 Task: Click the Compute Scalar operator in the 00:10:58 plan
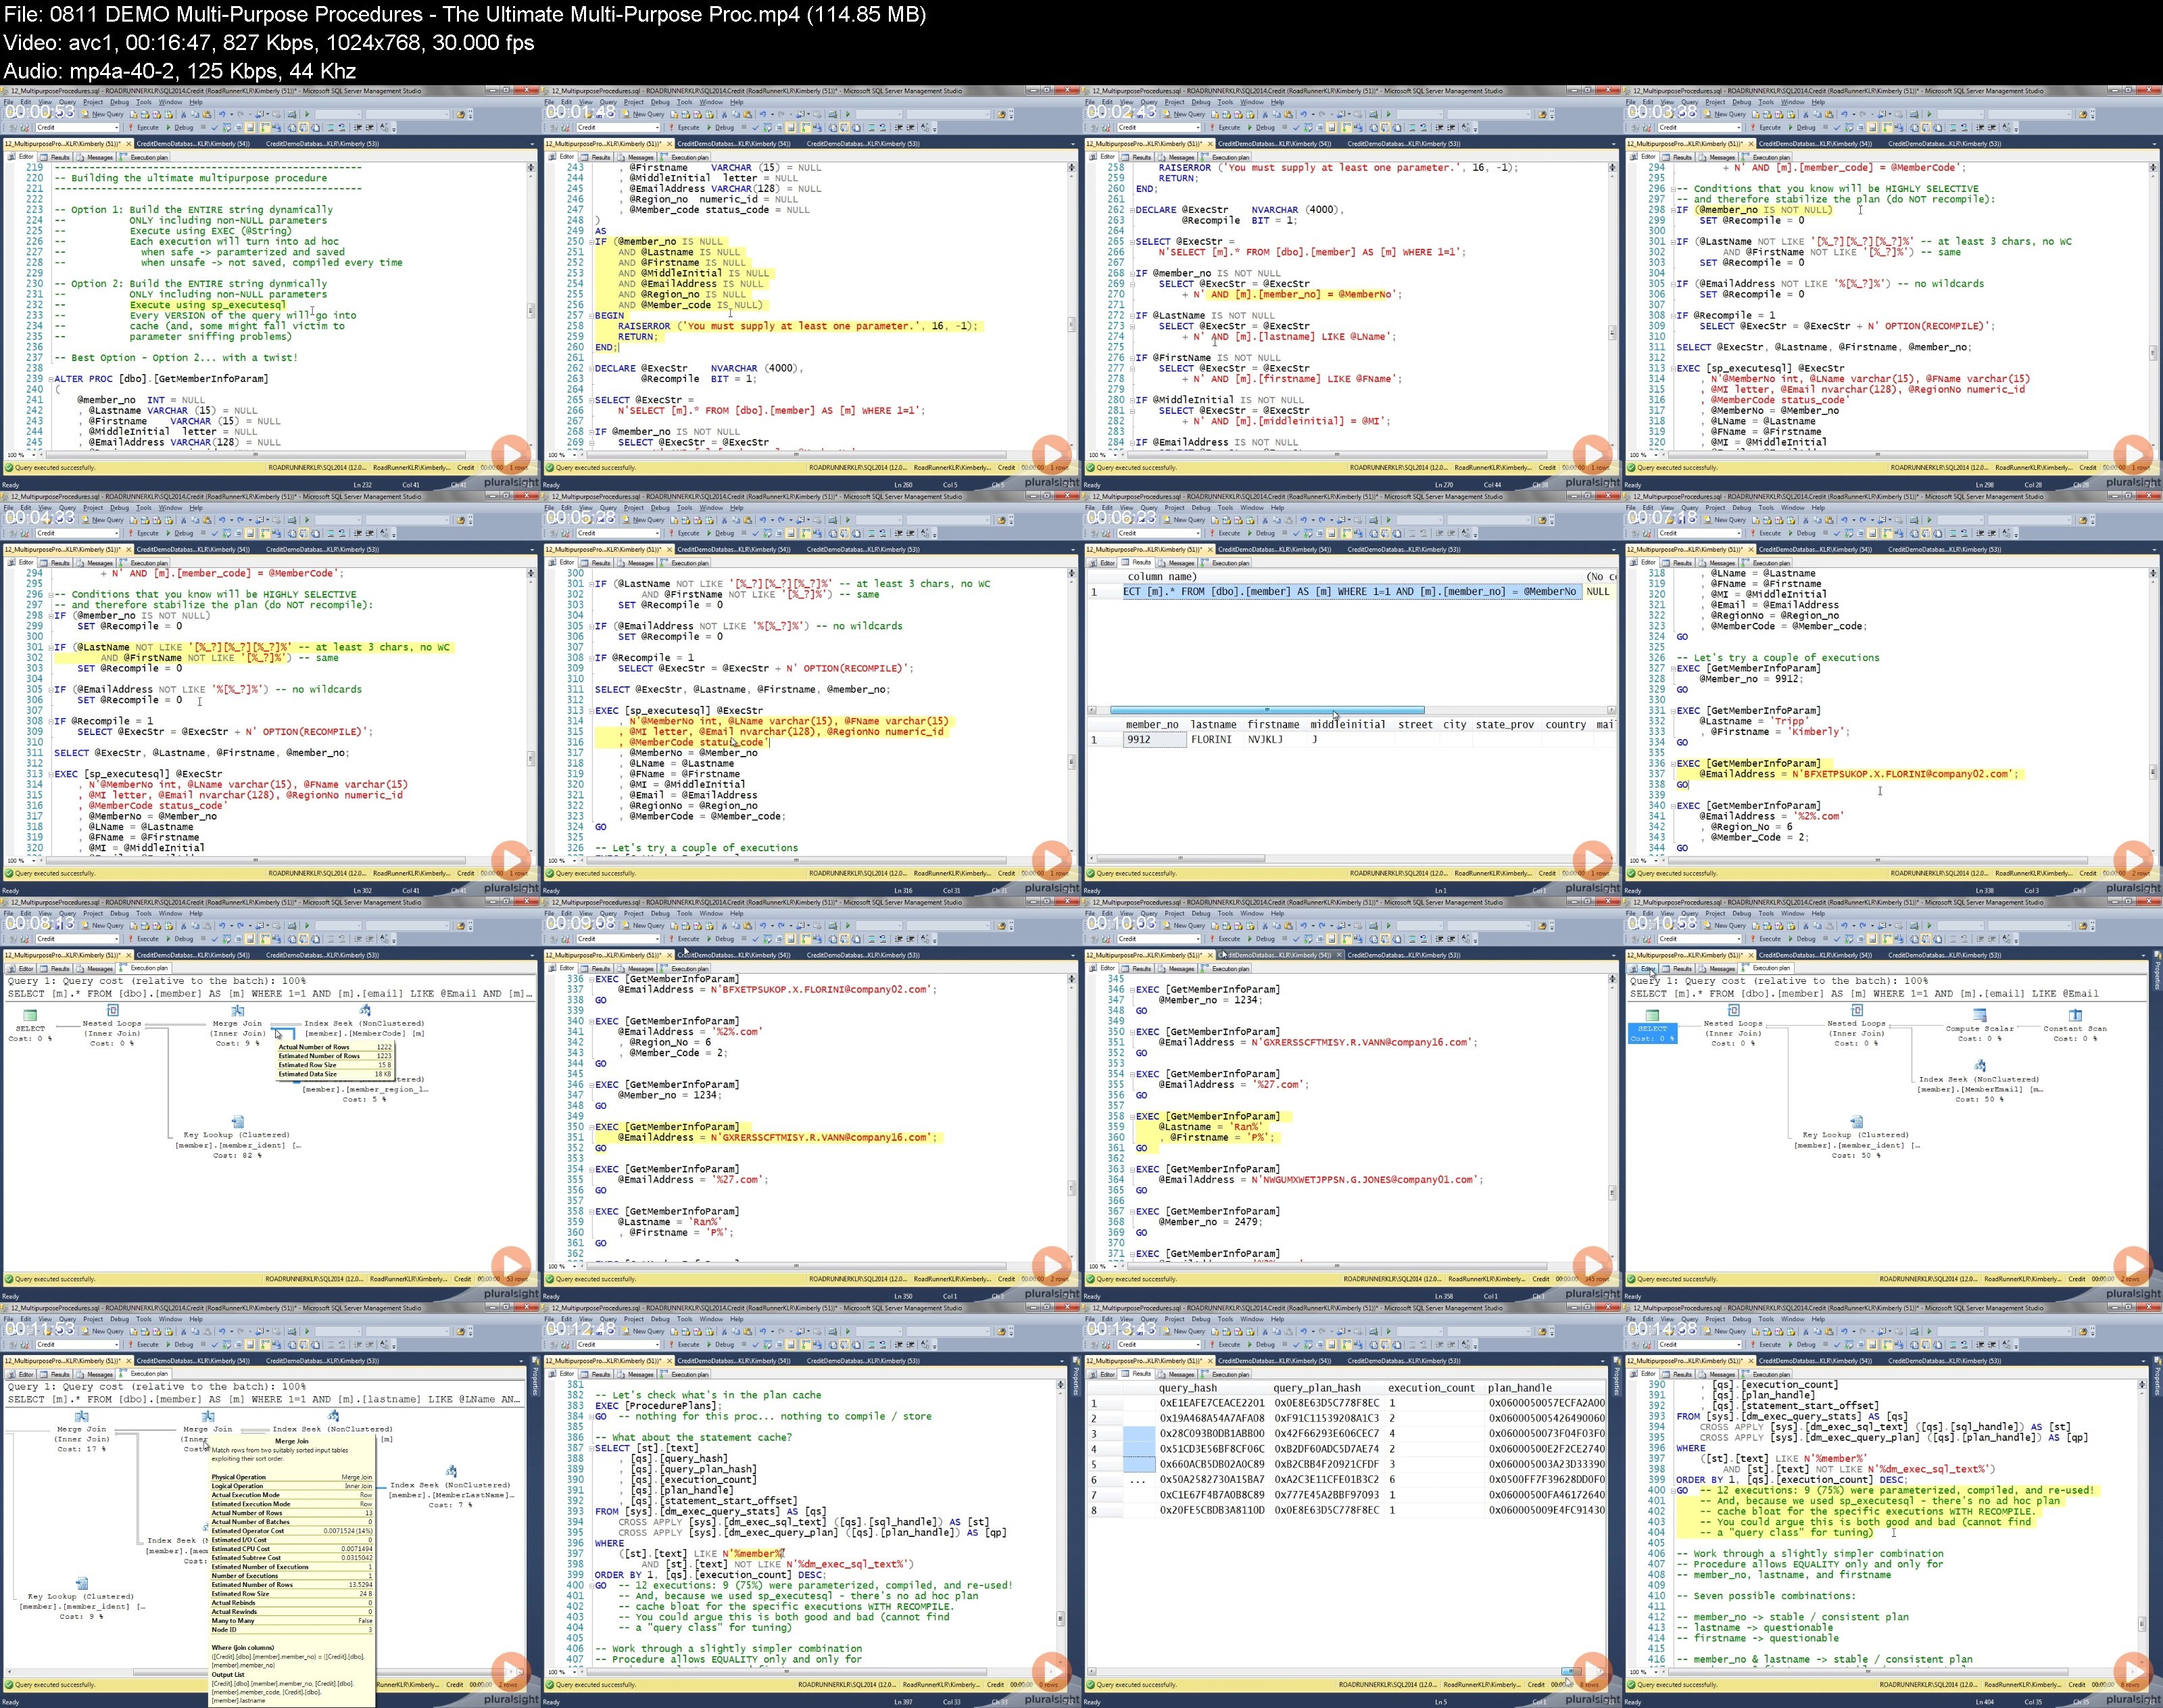(1979, 1025)
